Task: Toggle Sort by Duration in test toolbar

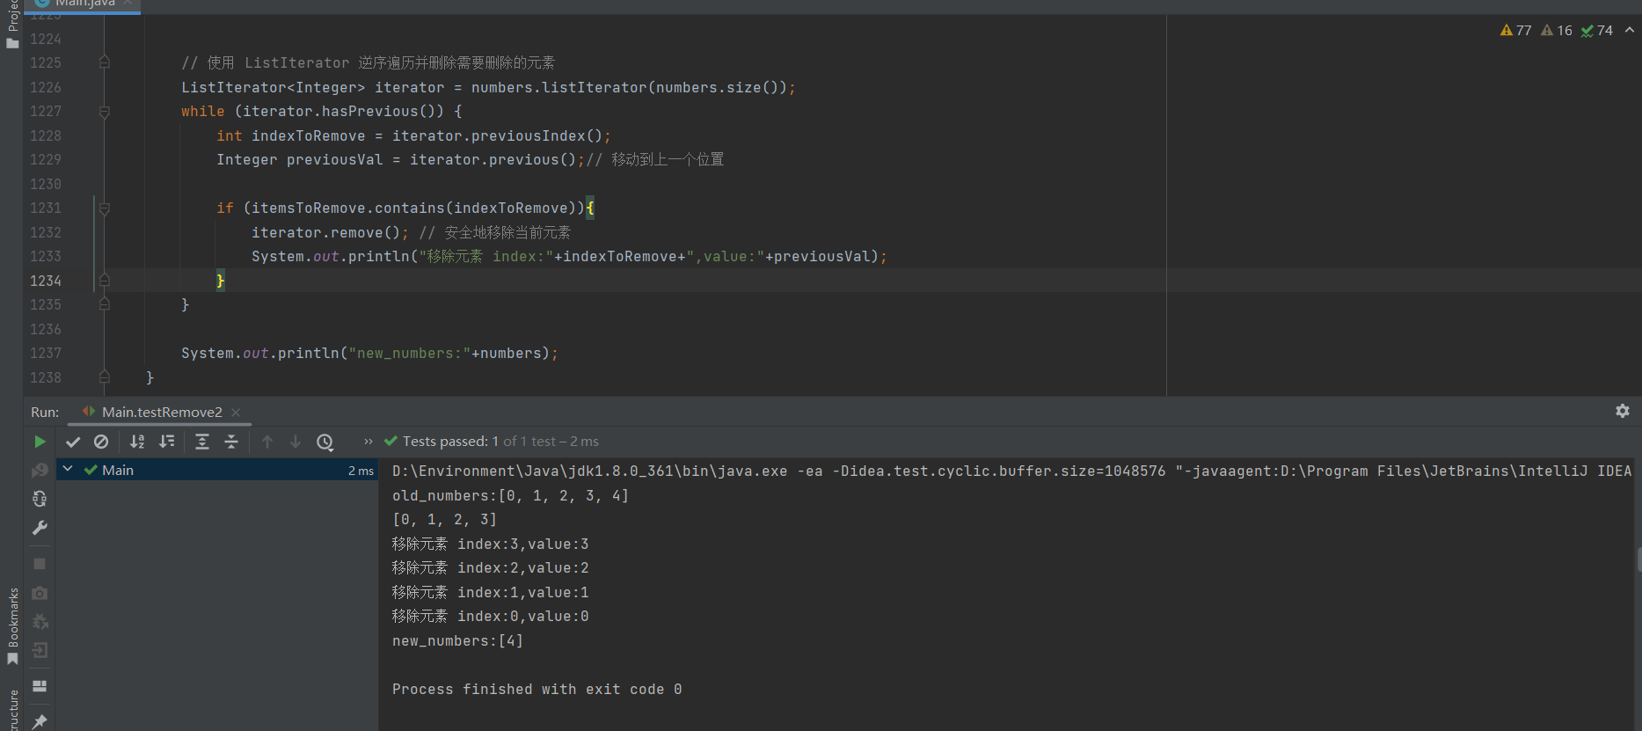Action: pyautogui.click(x=166, y=442)
